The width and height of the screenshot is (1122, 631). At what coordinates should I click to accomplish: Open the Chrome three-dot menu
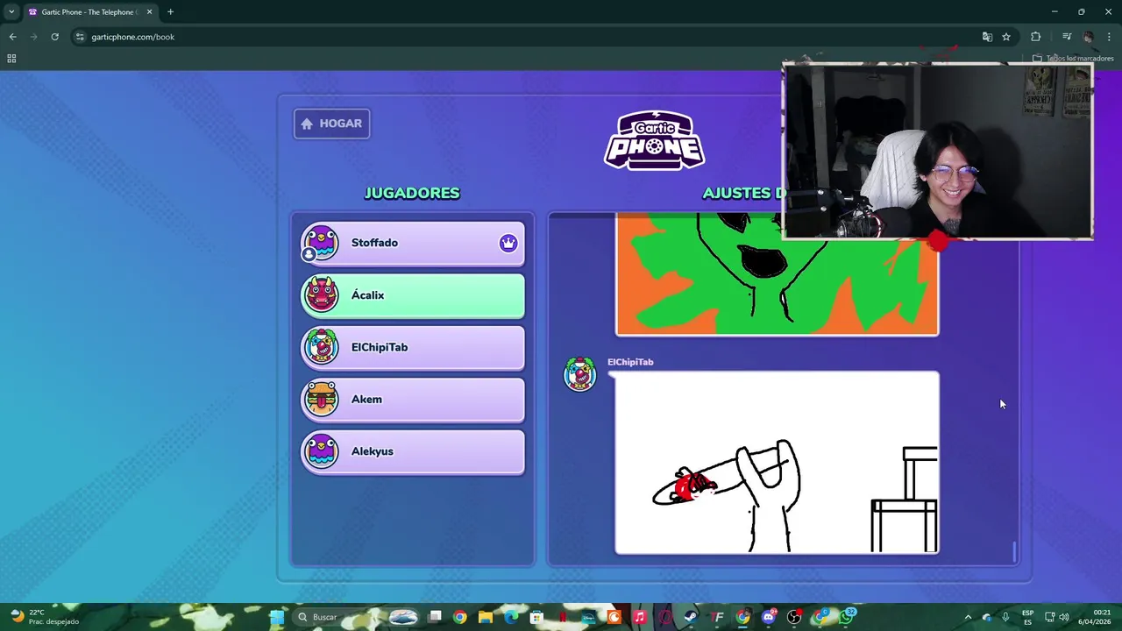pyautogui.click(x=1109, y=37)
